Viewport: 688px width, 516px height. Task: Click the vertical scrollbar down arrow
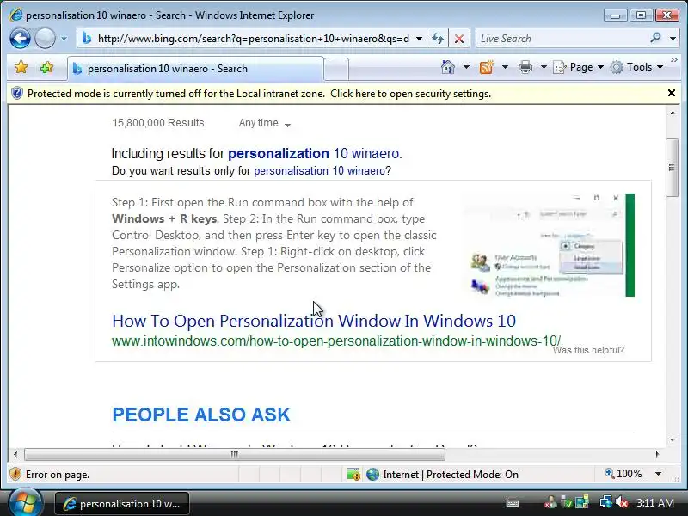click(673, 440)
